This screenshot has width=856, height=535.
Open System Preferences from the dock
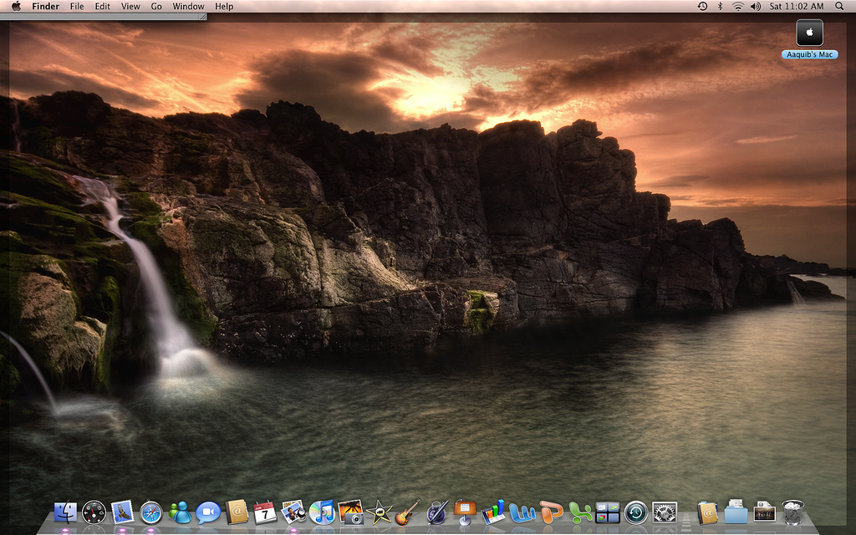[665, 512]
